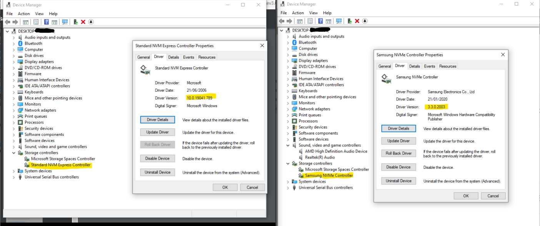Viewport: 540px width, 226px height.
Task: Click Back arrow in Standard NVM Device Manager toolbar
Action: tap(7, 22)
